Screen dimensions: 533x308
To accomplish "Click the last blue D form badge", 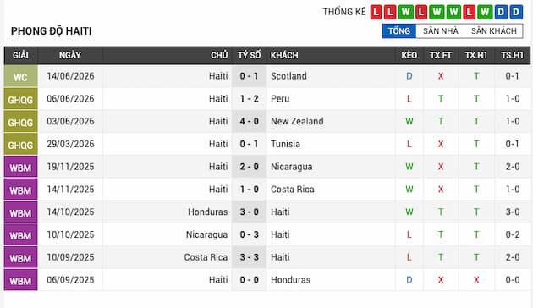I will pyautogui.click(x=516, y=12).
